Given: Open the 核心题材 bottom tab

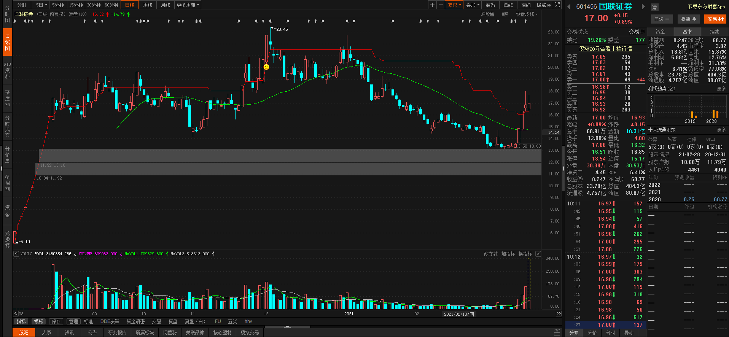Looking at the screenshot, I should point(222,332).
